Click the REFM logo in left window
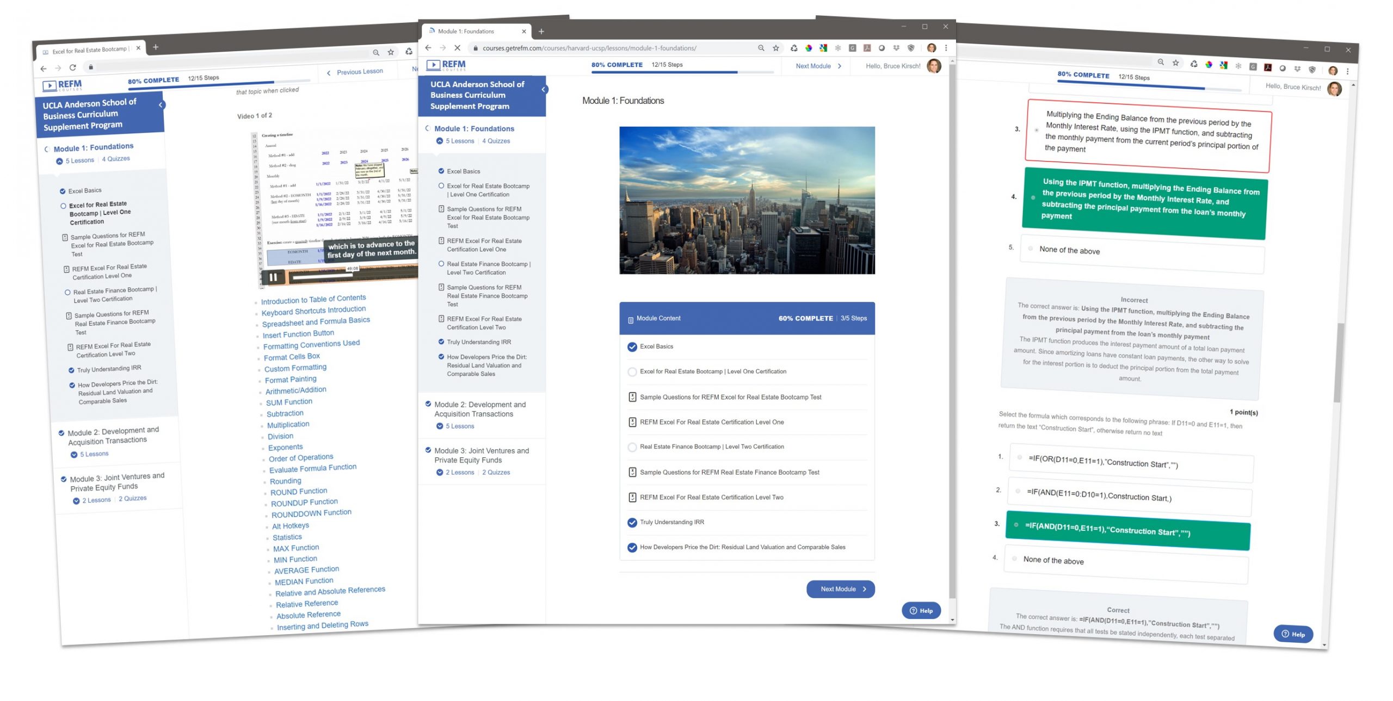The width and height of the screenshot is (1393, 701). pos(62,85)
